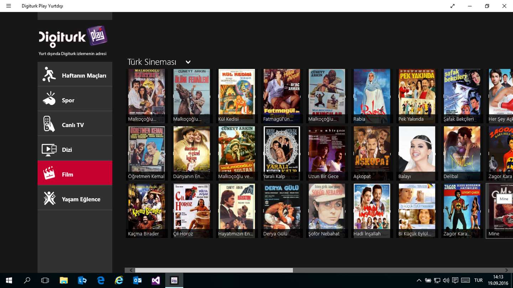Click the horizontal scrollbar thumb
513x288 pixels.
(214, 270)
